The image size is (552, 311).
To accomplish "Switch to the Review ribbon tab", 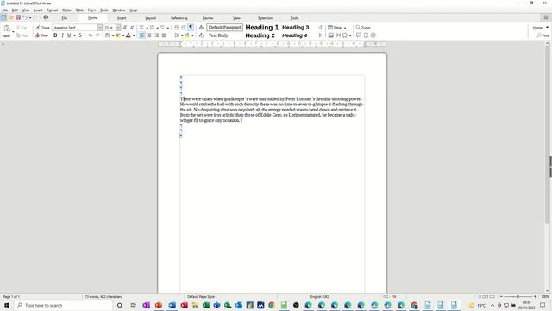I will (208, 18).
